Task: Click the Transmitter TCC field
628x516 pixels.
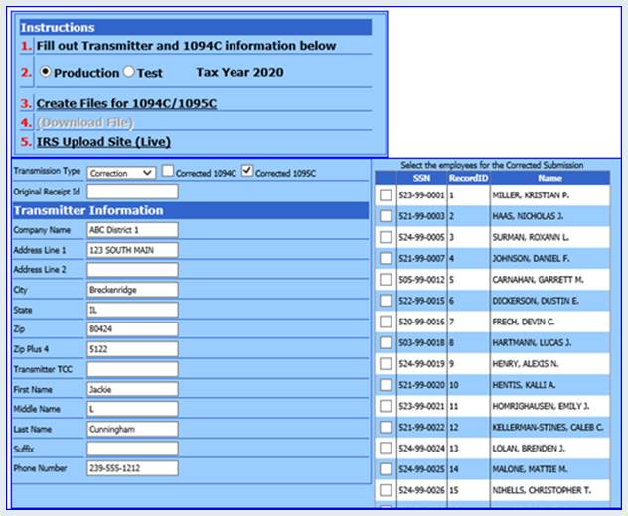Action: coord(132,369)
